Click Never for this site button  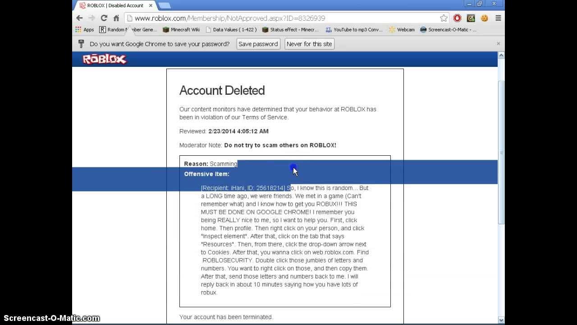[x=309, y=44]
